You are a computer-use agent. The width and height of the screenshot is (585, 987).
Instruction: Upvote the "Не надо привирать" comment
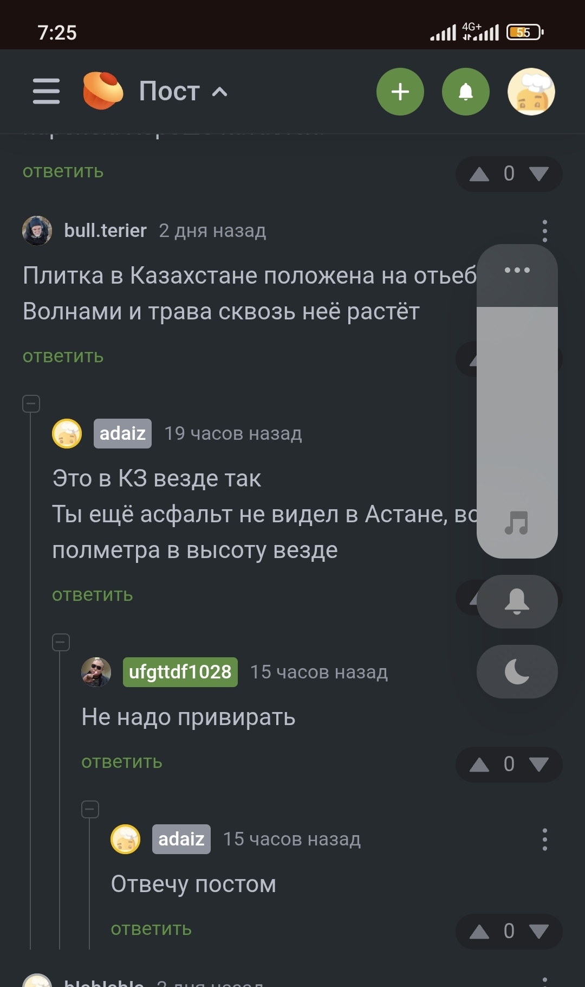tap(479, 765)
